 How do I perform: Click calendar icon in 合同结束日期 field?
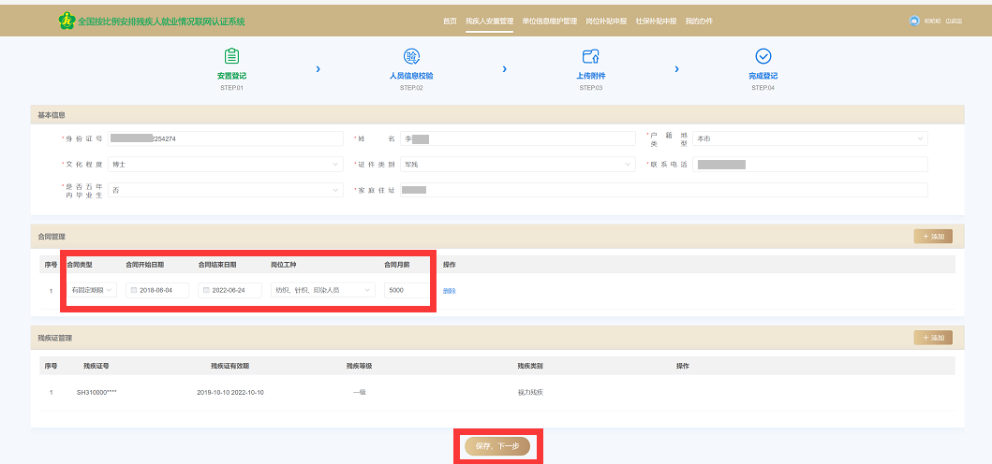point(206,291)
